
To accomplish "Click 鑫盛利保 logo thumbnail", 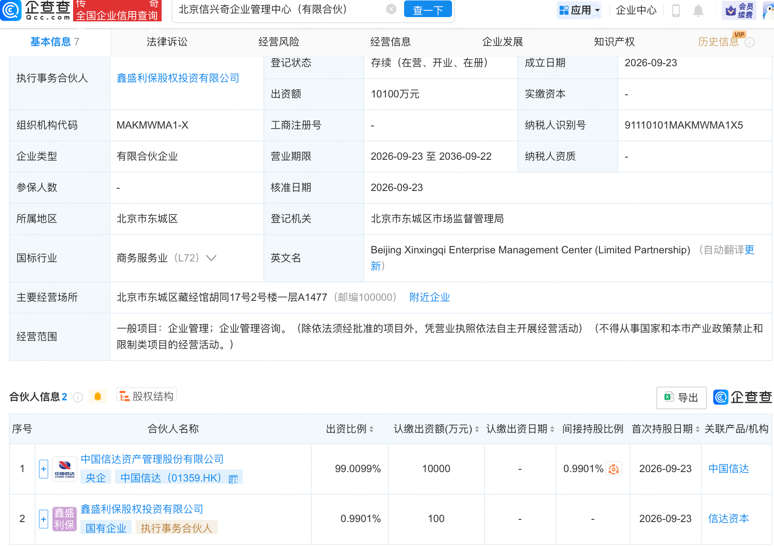I will tap(65, 519).
